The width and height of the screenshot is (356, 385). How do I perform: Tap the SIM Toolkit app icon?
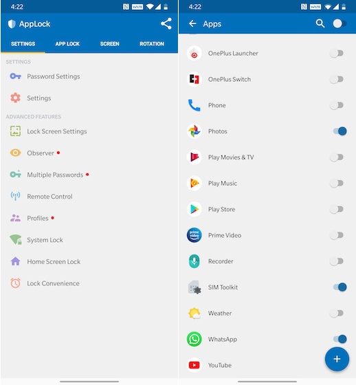click(194, 287)
